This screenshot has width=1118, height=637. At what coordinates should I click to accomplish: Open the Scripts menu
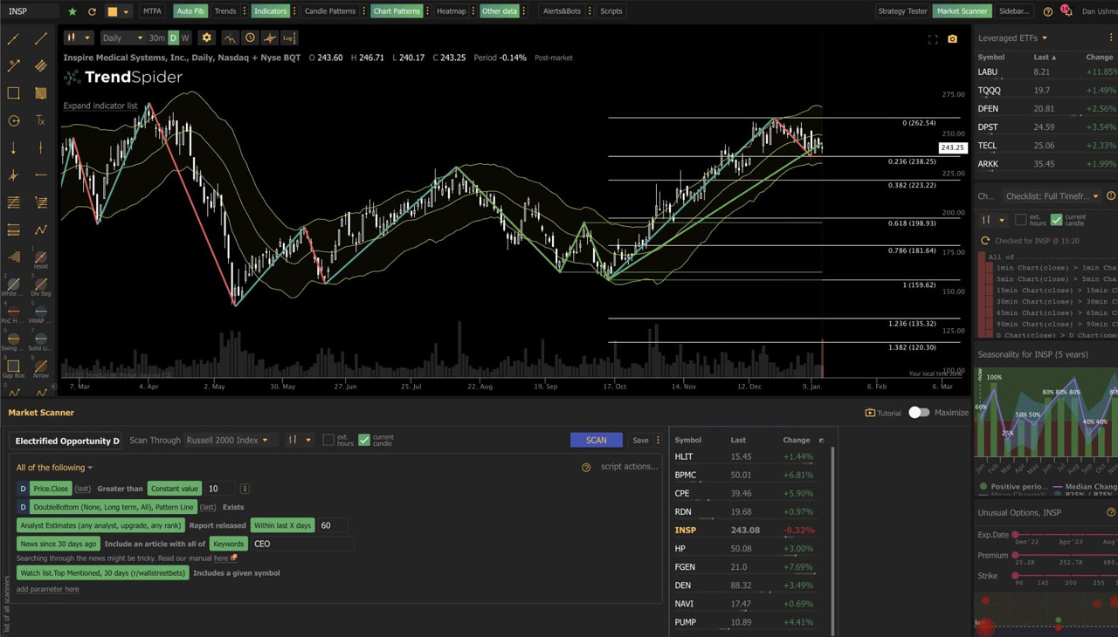611,11
